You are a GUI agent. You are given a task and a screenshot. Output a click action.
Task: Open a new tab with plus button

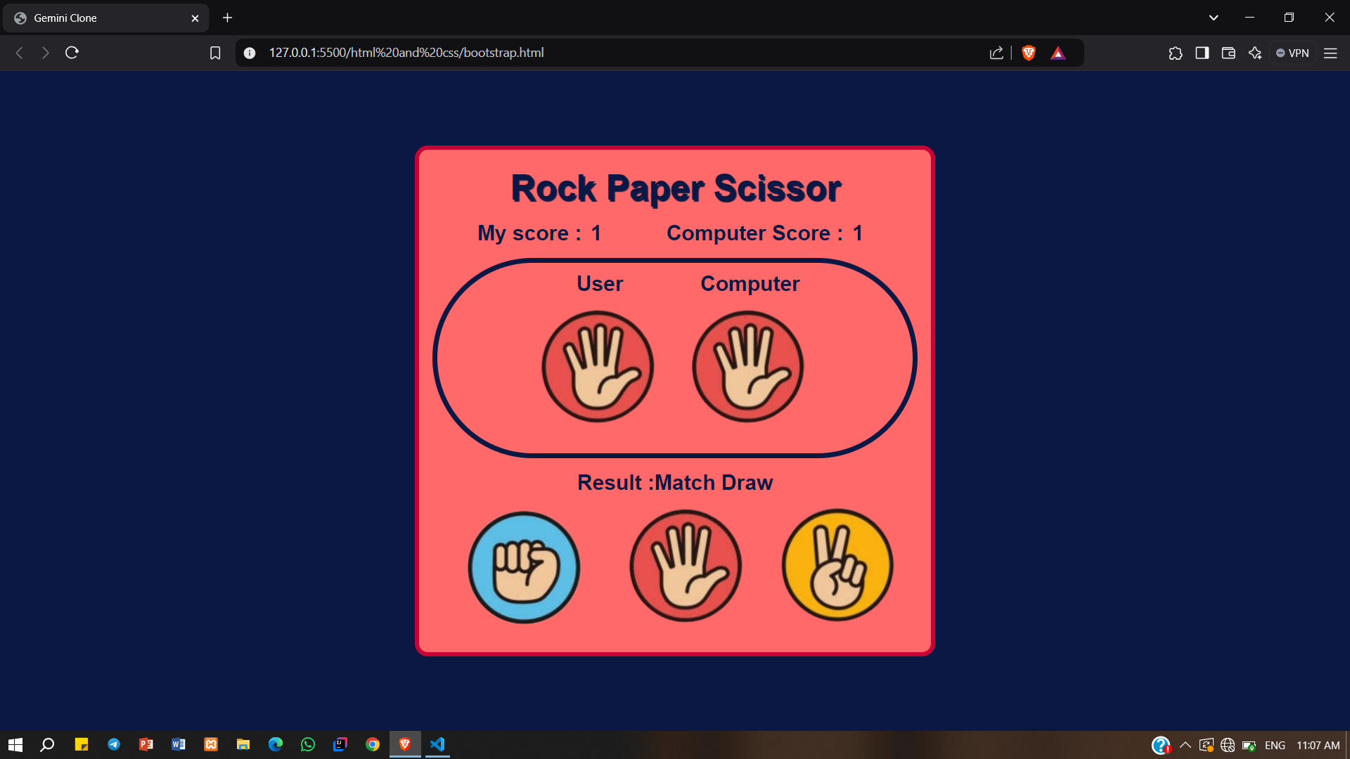coord(227,18)
